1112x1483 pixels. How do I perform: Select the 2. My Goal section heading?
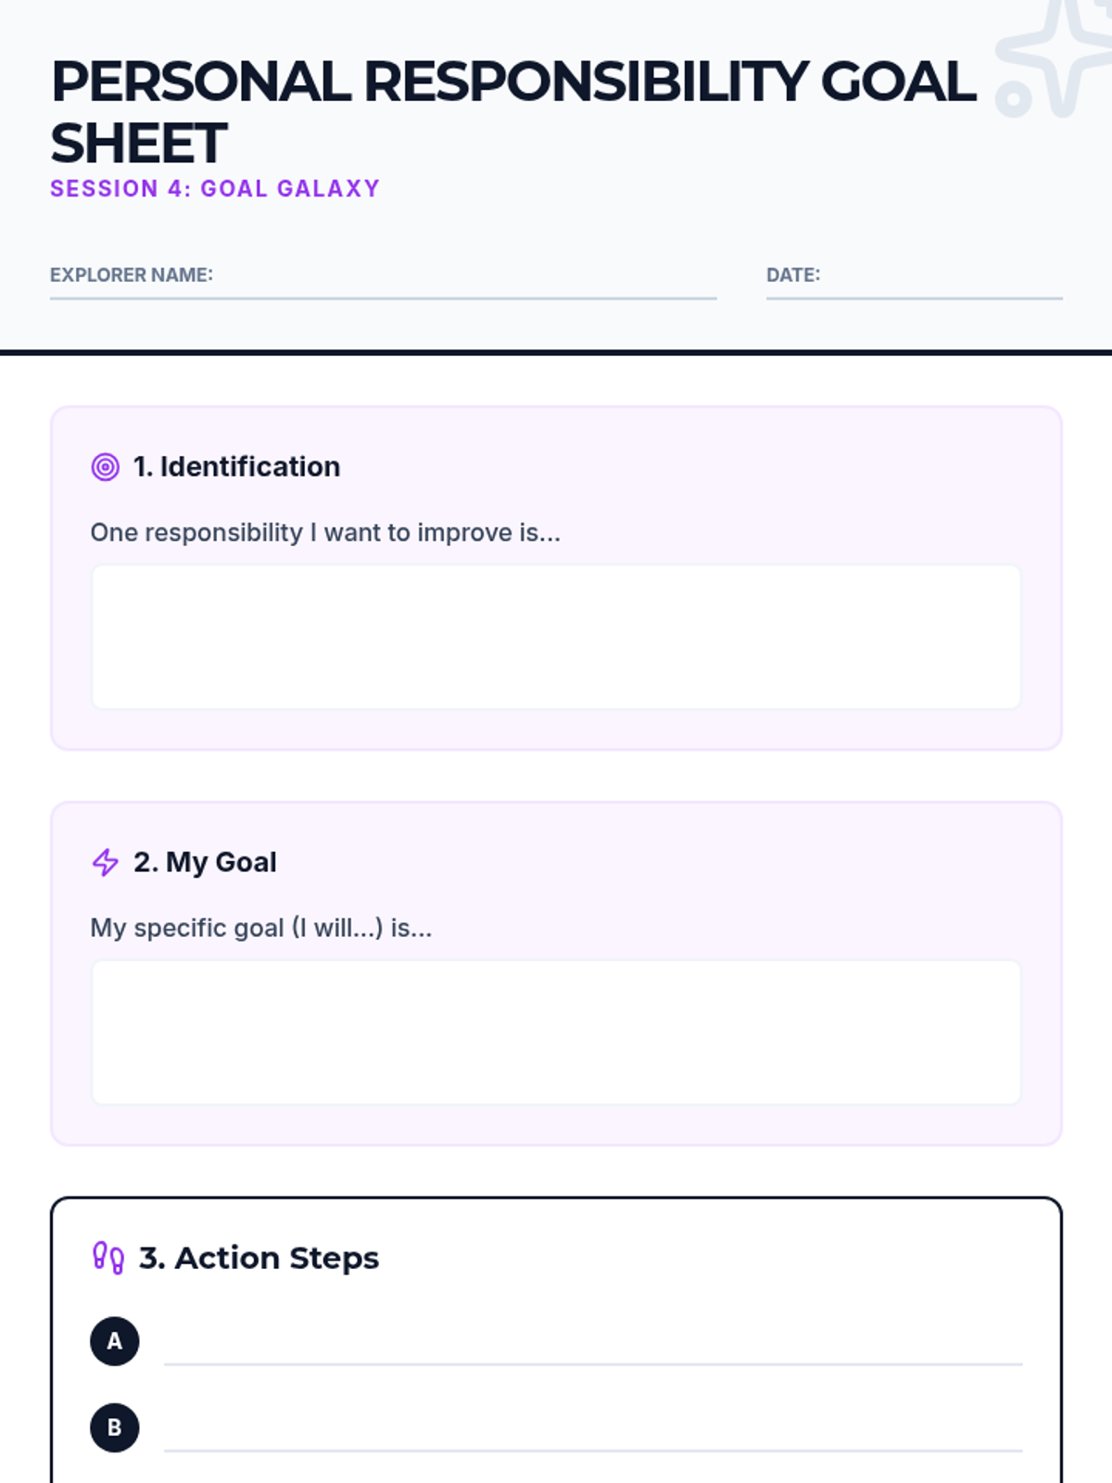click(205, 863)
